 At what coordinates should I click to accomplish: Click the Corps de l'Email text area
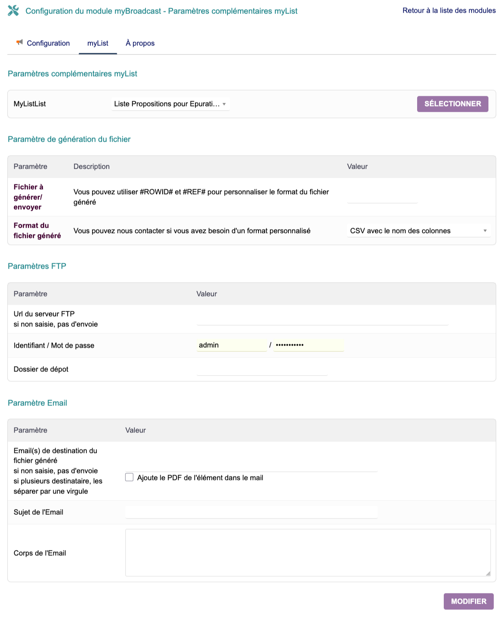(307, 552)
